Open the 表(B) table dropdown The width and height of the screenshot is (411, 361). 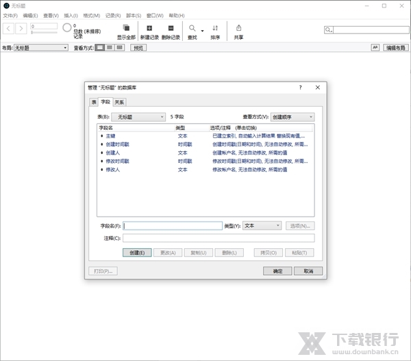click(138, 117)
